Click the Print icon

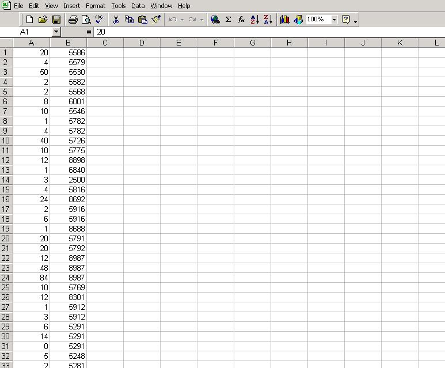tap(73, 20)
